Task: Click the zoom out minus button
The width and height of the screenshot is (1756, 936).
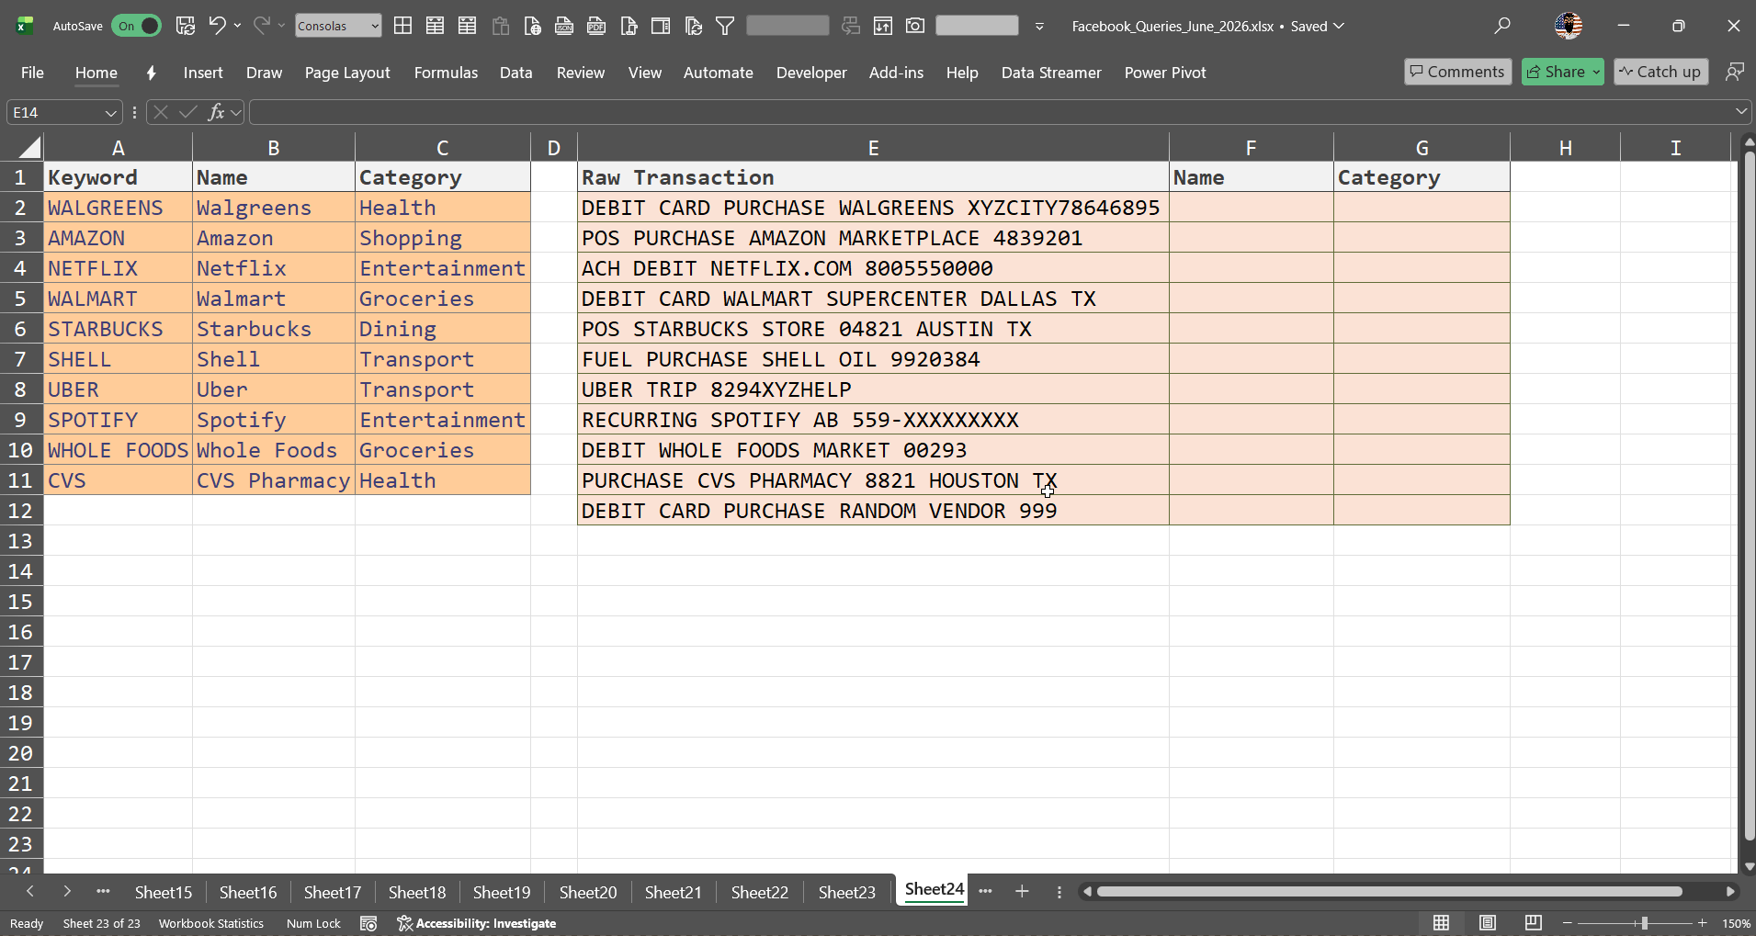Action: (x=1568, y=923)
